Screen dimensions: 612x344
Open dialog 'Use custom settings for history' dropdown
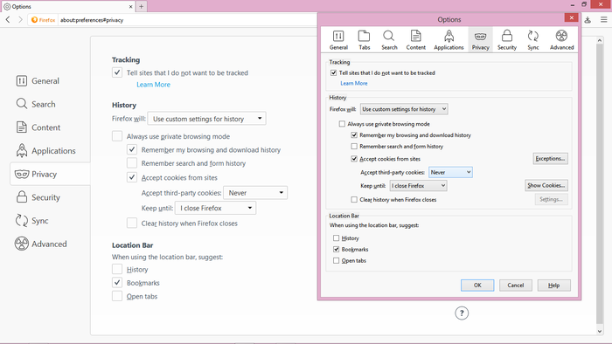404,109
